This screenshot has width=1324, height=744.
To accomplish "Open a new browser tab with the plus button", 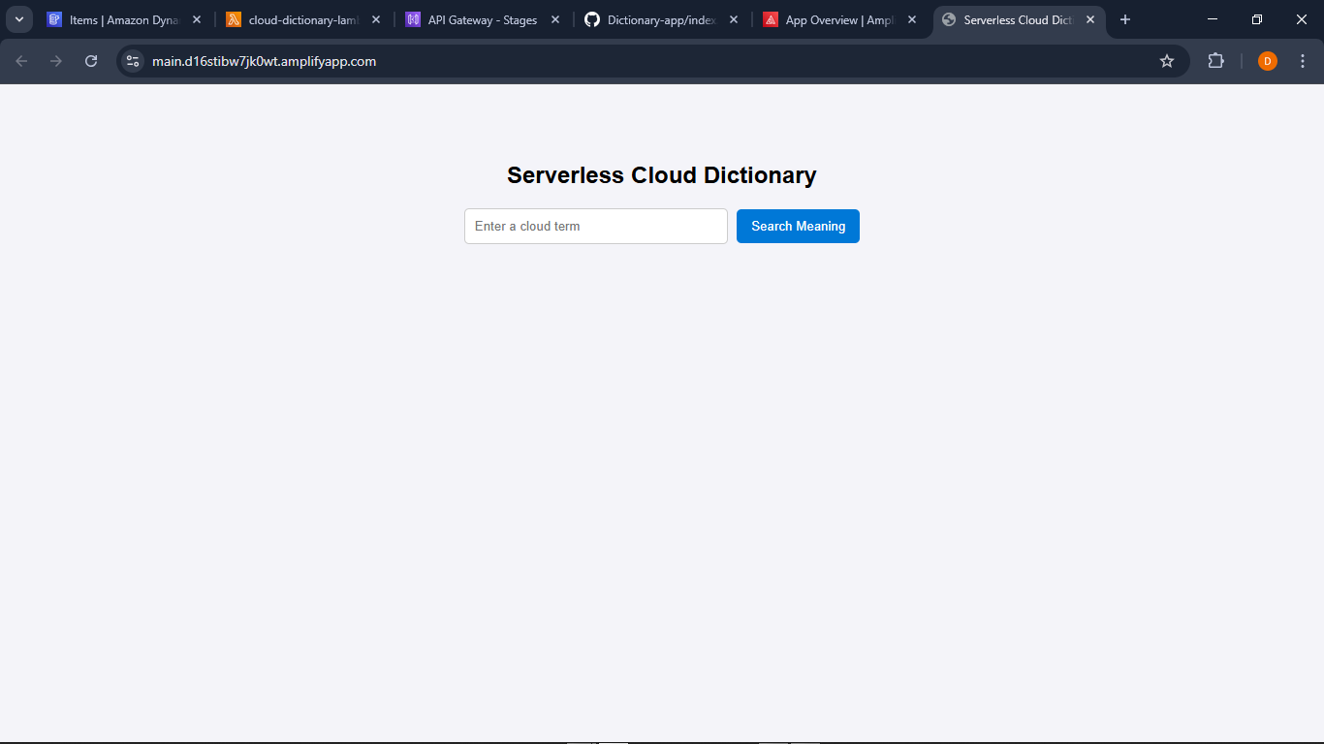I will (x=1124, y=19).
